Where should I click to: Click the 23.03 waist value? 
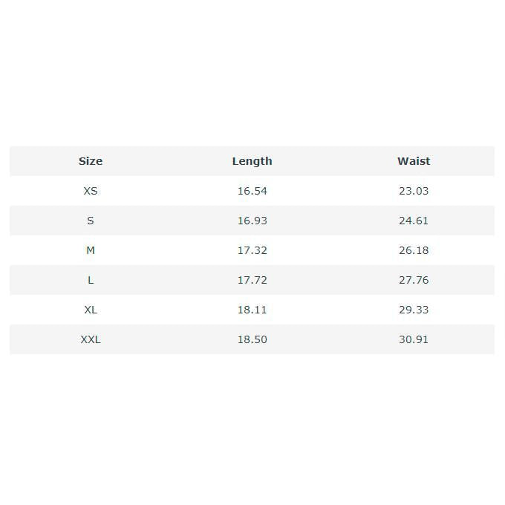[x=414, y=191]
